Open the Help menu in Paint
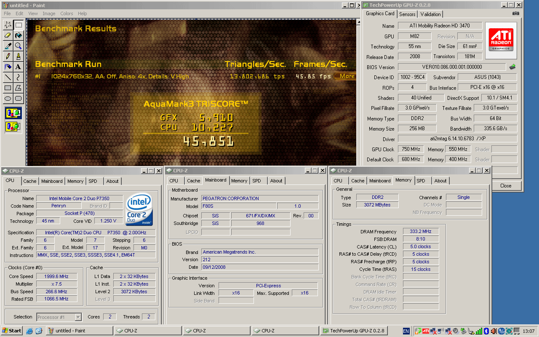The height and width of the screenshot is (337, 539). click(83, 13)
